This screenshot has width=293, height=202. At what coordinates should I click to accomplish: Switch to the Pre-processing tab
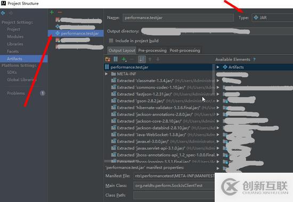pyautogui.click(x=152, y=50)
